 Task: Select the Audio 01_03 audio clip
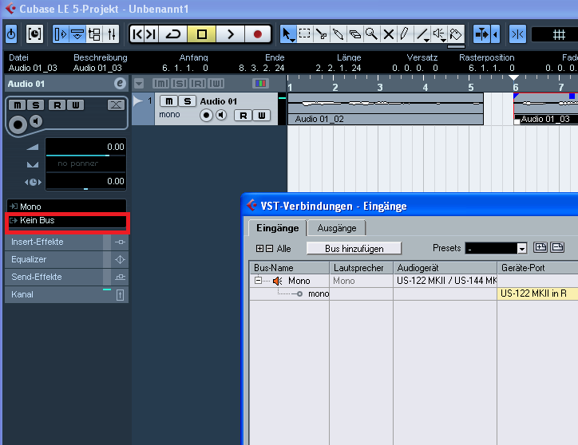[x=546, y=109]
